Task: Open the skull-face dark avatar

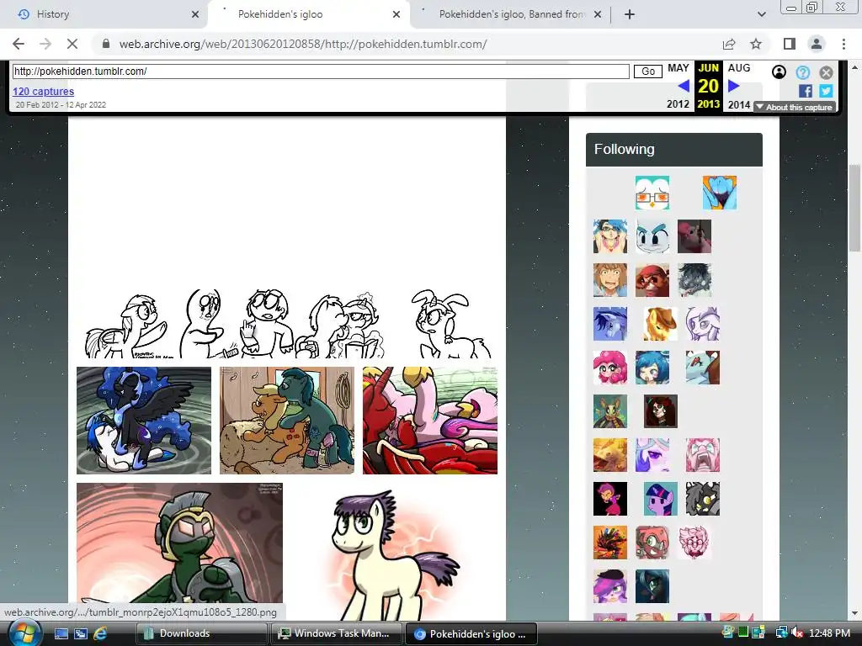Action: click(660, 410)
